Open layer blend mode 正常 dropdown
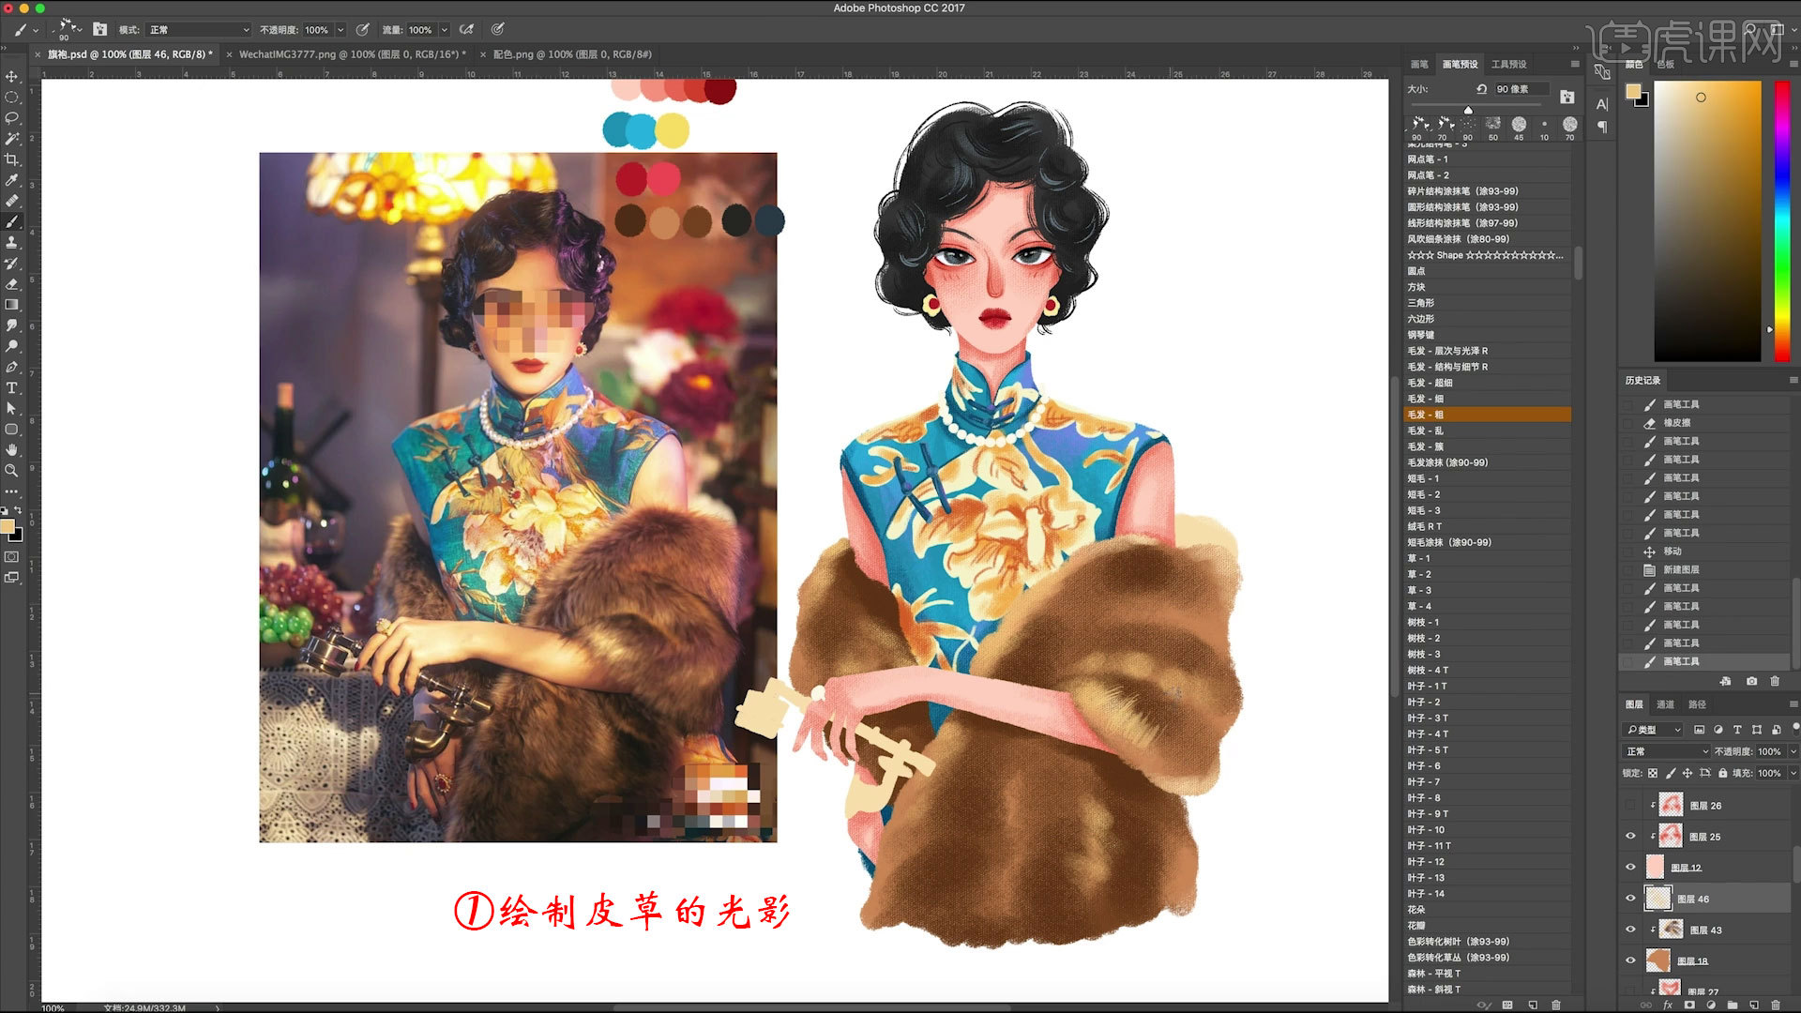 click(x=1666, y=751)
